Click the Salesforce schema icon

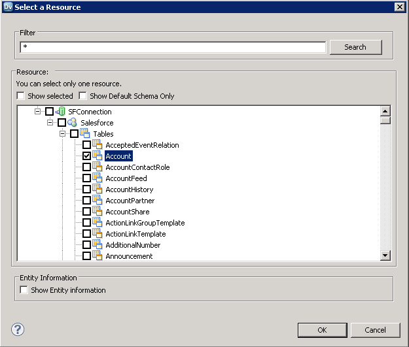73,123
